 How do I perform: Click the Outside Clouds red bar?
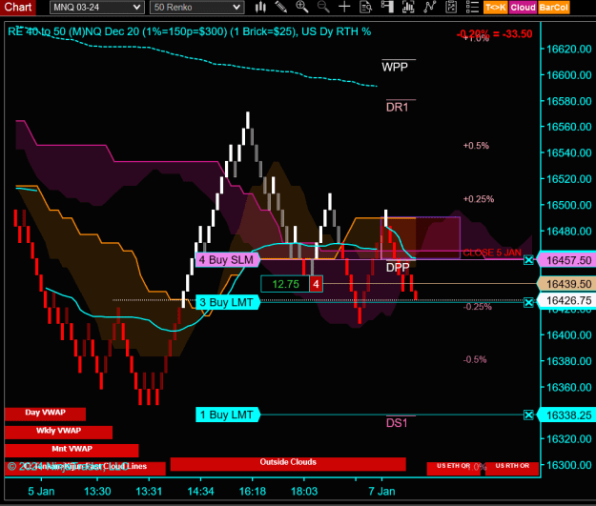[288, 464]
